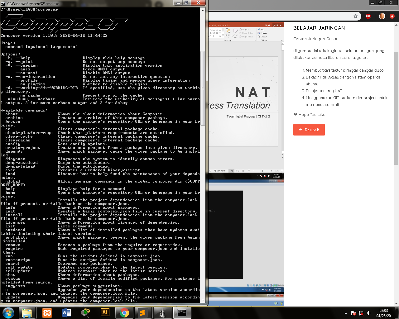
Task: Bookmark the page with Chrome's star icon
Action: coord(356,16)
